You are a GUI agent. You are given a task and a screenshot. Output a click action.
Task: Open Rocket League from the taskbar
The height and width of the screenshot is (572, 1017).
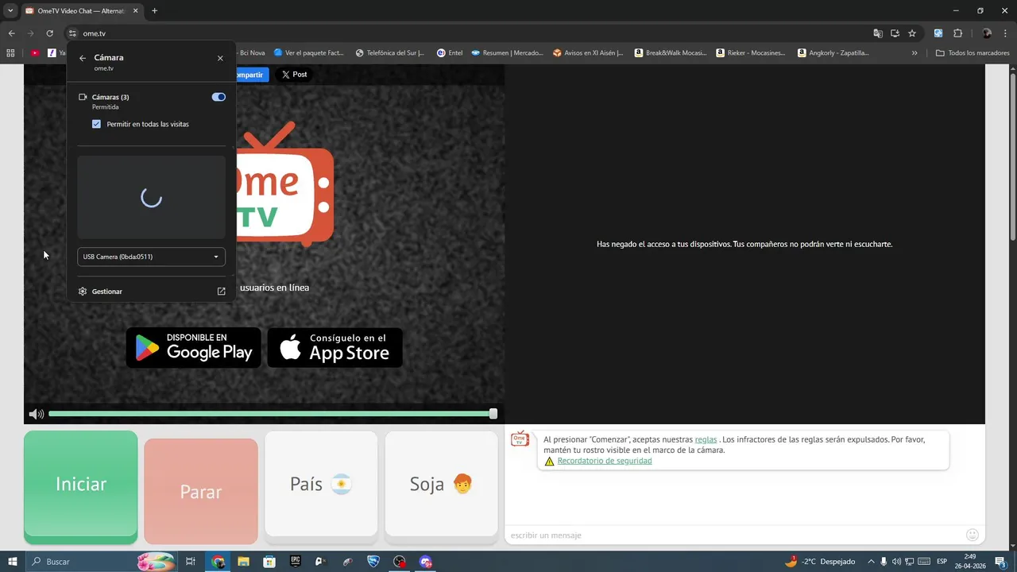(x=373, y=562)
